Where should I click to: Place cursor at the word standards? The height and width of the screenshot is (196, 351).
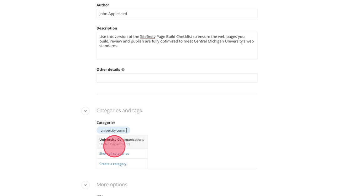[x=109, y=46]
